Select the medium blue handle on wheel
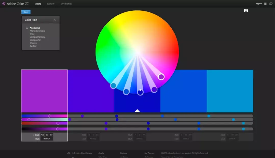The width and height of the screenshot is (275, 158). (x=126, y=92)
